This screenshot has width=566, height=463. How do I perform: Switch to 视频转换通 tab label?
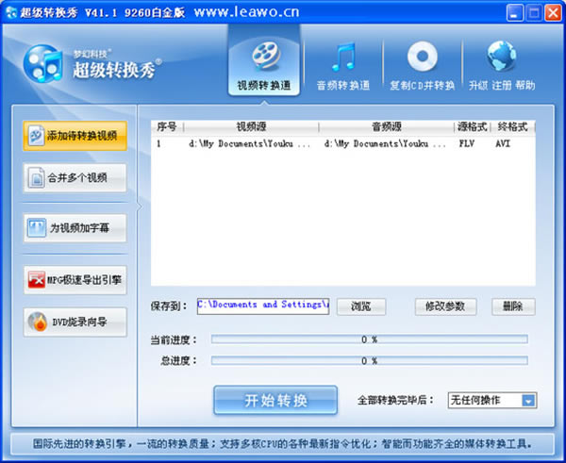click(x=264, y=86)
